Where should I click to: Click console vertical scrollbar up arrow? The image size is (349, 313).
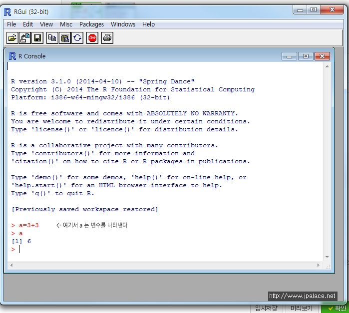click(327, 66)
